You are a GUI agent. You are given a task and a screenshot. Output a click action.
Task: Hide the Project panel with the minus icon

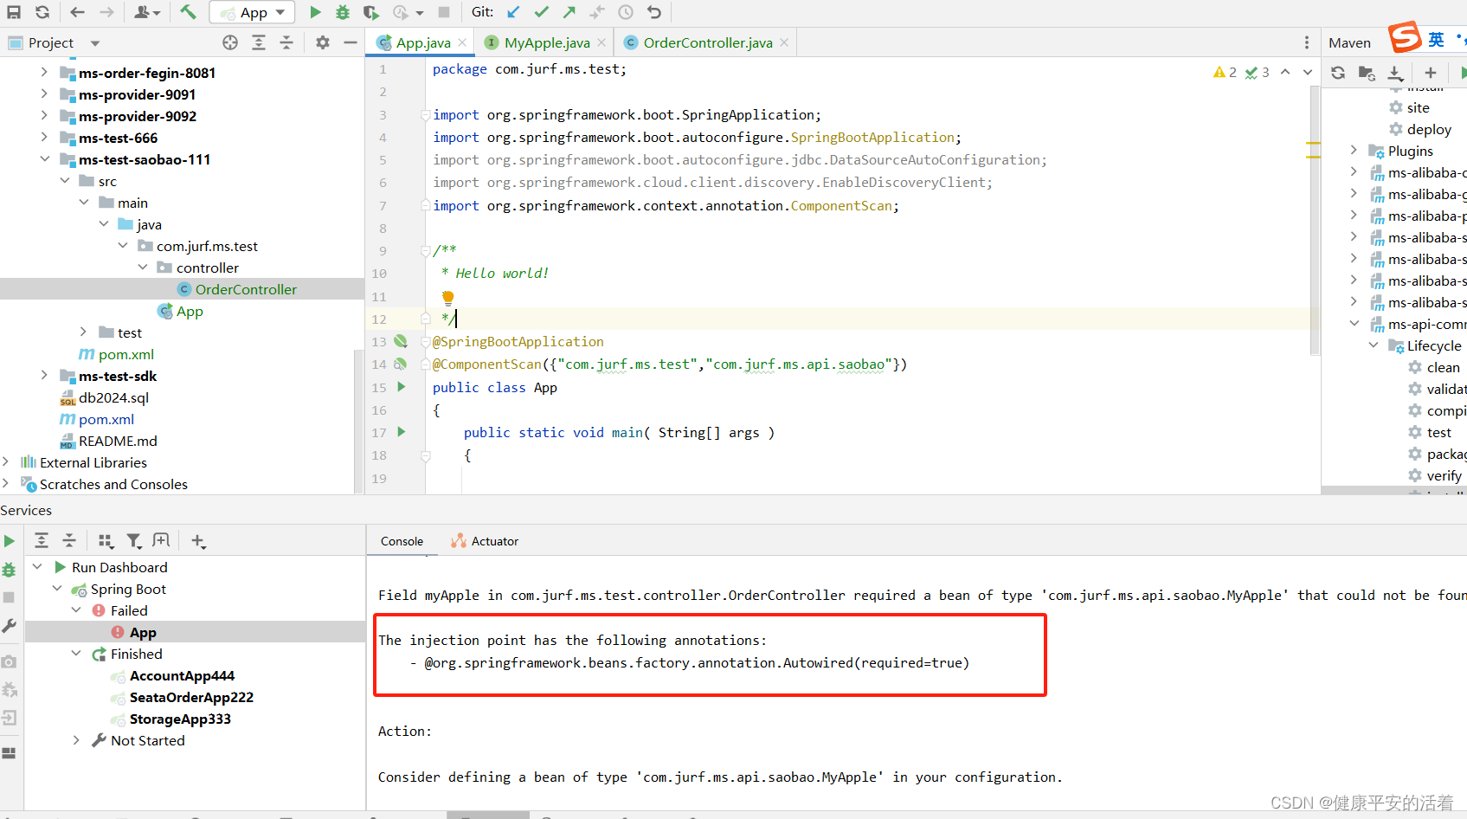point(351,42)
